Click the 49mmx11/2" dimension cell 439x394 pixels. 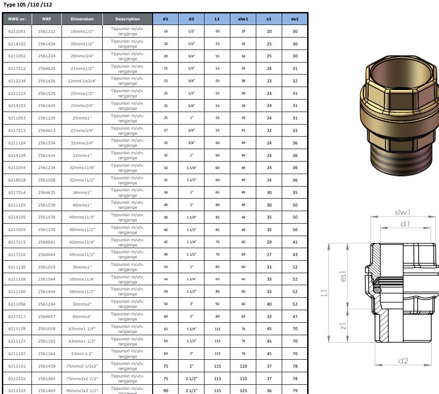pyautogui.click(x=82, y=255)
